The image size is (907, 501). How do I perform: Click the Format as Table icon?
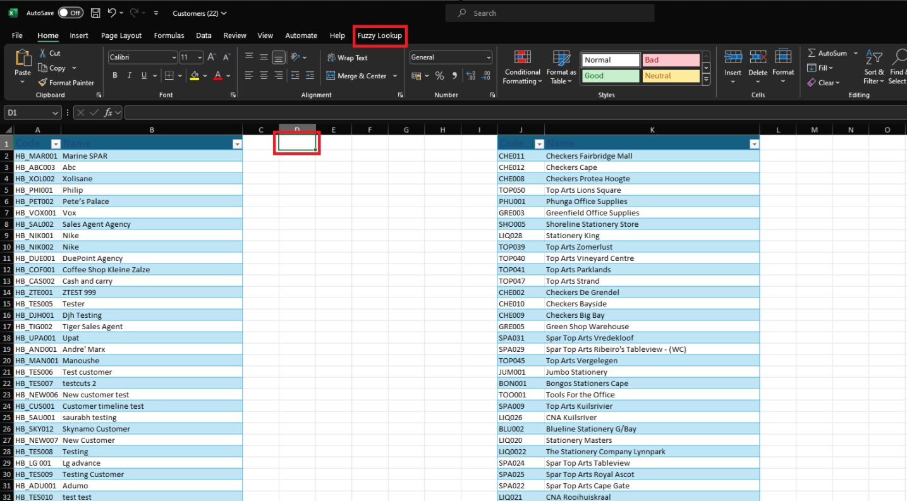tap(561, 58)
